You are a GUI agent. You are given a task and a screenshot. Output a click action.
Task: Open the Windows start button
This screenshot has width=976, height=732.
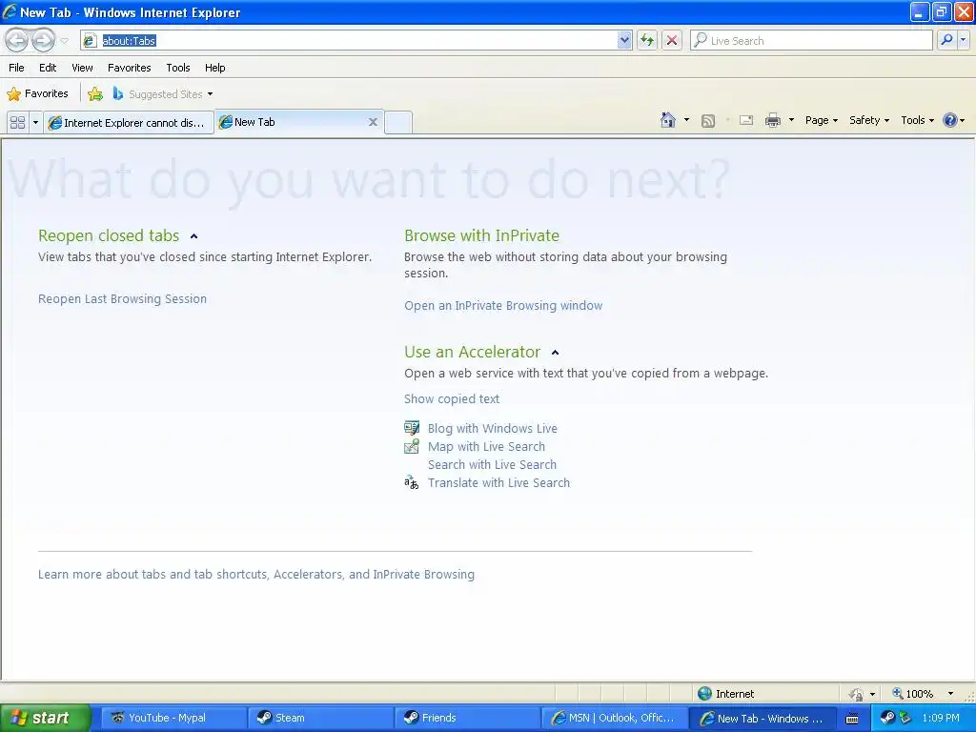[46, 719]
